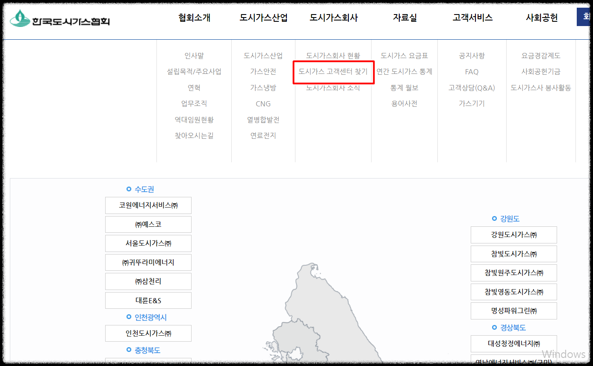Image resolution: width=593 pixels, height=366 pixels.
Task: Open the 도시가스회사 top menu
Action: coord(334,18)
